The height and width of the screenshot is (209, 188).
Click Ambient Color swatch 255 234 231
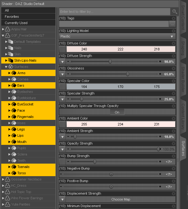[121, 124]
